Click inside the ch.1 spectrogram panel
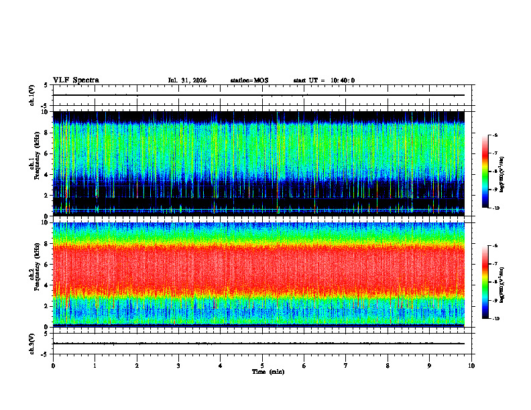531x410 pixels. pos(259,163)
